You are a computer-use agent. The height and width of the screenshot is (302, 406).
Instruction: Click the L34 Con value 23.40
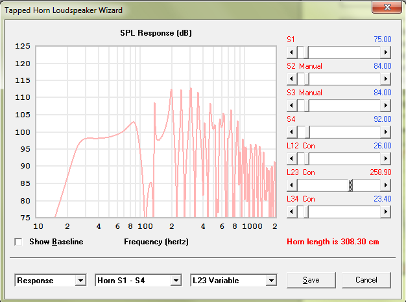pos(383,199)
